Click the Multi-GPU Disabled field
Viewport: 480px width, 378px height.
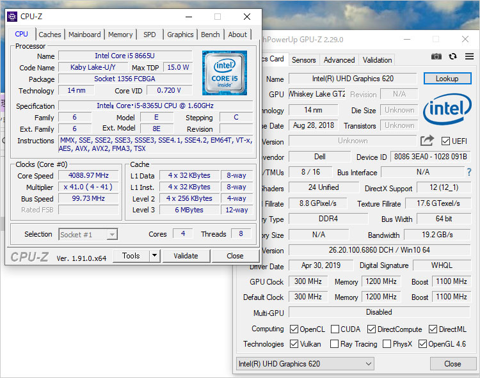379,312
